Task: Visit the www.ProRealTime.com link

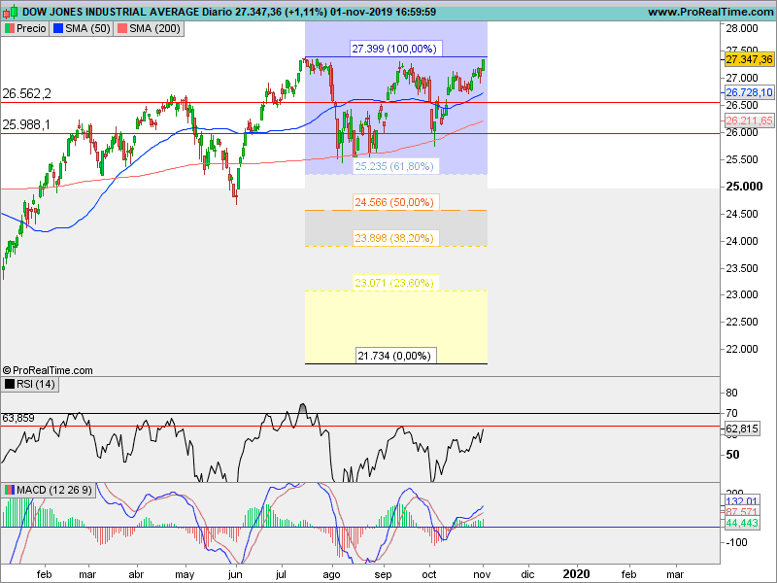Action: click(x=710, y=12)
